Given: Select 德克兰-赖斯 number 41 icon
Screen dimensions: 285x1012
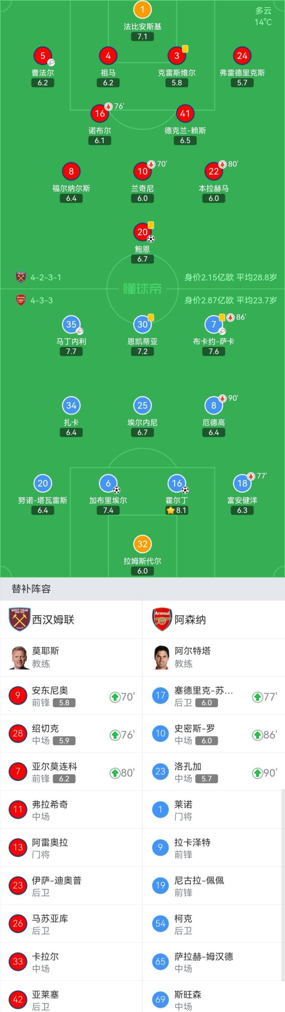Looking at the screenshot, I should tap(185, 114).
